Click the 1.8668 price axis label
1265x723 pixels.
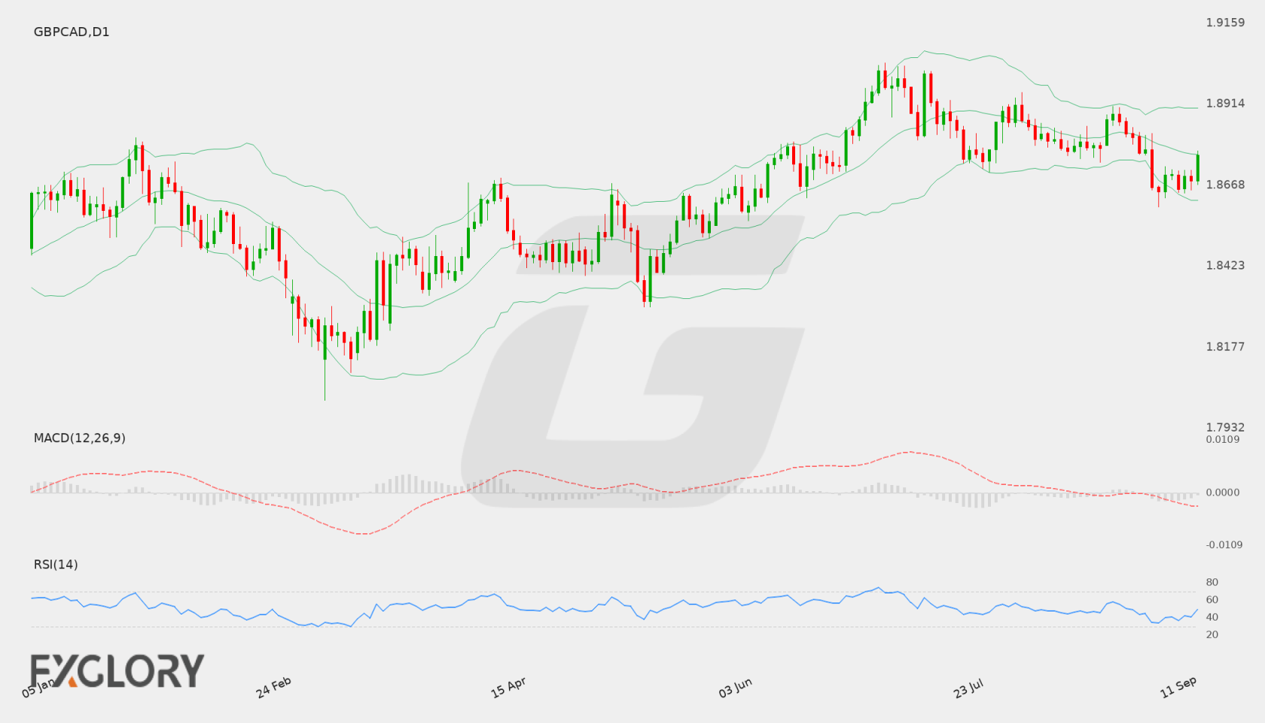(1225, 185)
